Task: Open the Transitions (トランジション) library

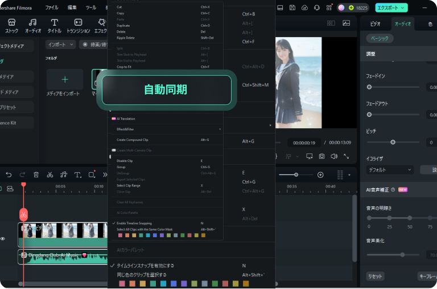Action: [79, 26]
